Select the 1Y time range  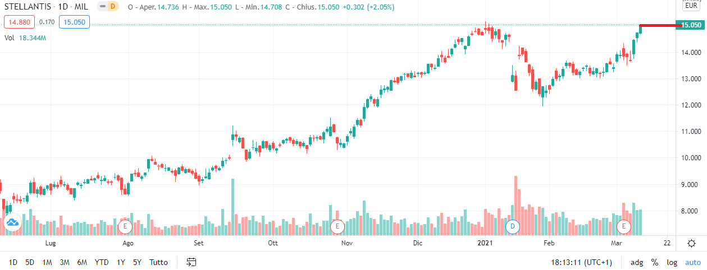click(121, 262)
